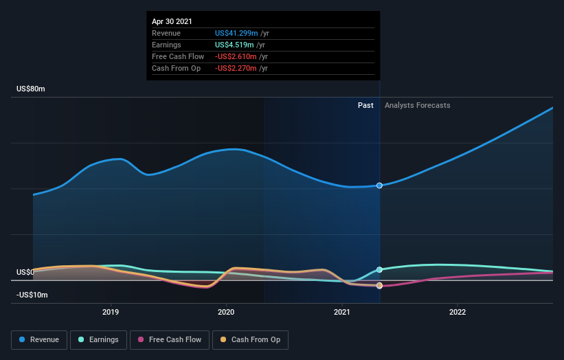Toggle the Cash From Op series
Screen dimensions: 564x360
[250, 340]
